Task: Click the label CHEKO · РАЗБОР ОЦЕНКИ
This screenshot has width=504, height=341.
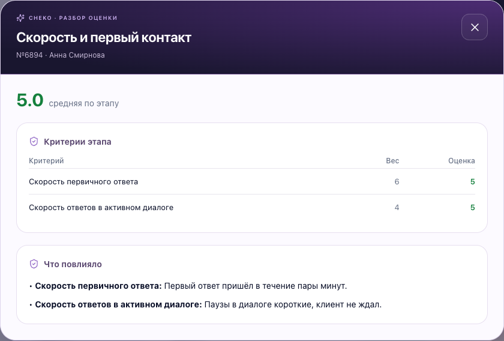Action: (x=73, y=18)
